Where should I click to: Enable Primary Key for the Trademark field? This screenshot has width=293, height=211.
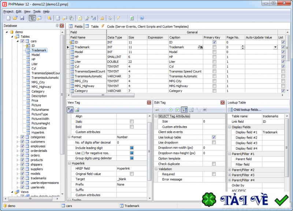click(214, 47)
